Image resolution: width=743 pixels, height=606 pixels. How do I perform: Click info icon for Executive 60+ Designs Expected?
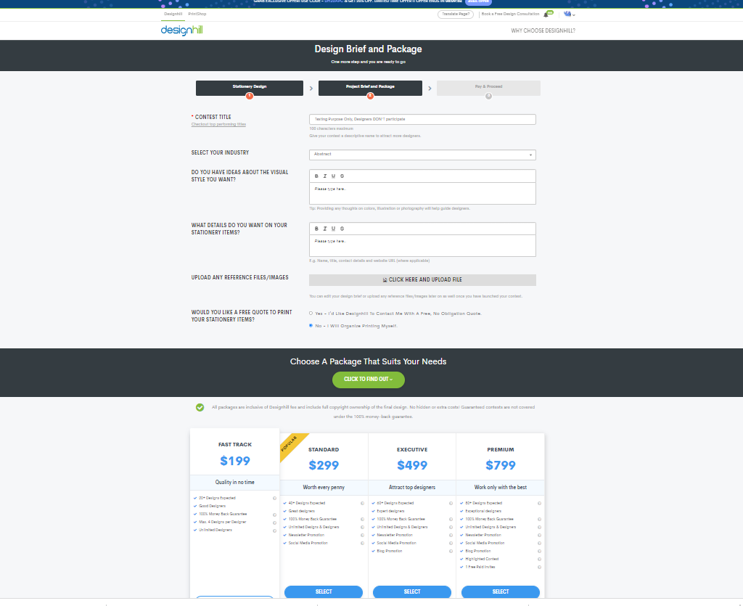(x=451, y=504)
